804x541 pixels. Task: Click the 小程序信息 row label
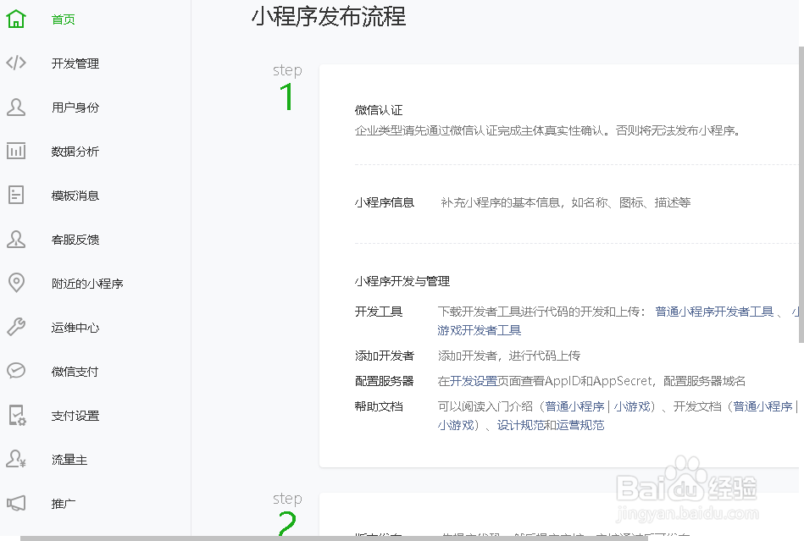[x=385, y=203]
